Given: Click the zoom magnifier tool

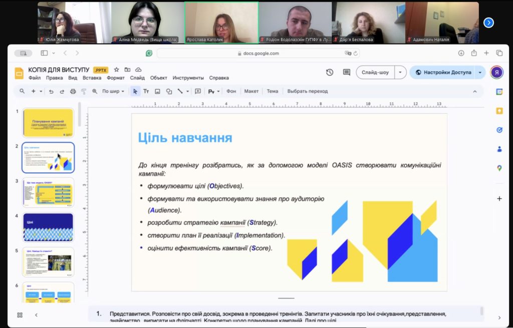Looking at the screenshot, I should [95, 91].
